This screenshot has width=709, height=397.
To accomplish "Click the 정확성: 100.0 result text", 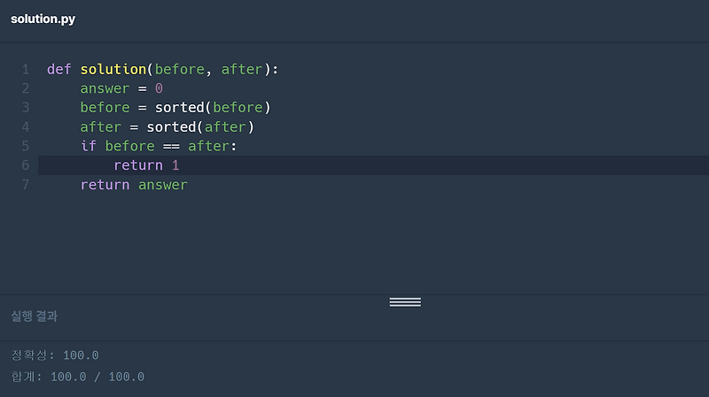I will coord(55,355).
